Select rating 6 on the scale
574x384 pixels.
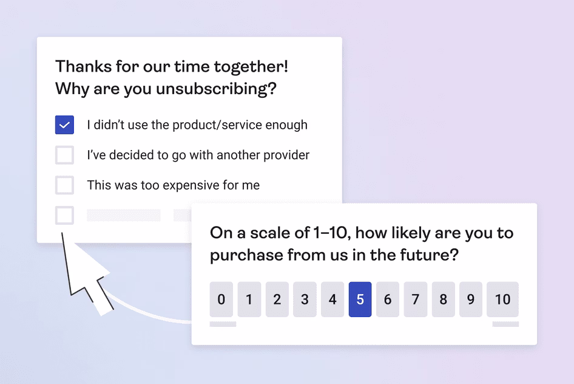[388, 300]
